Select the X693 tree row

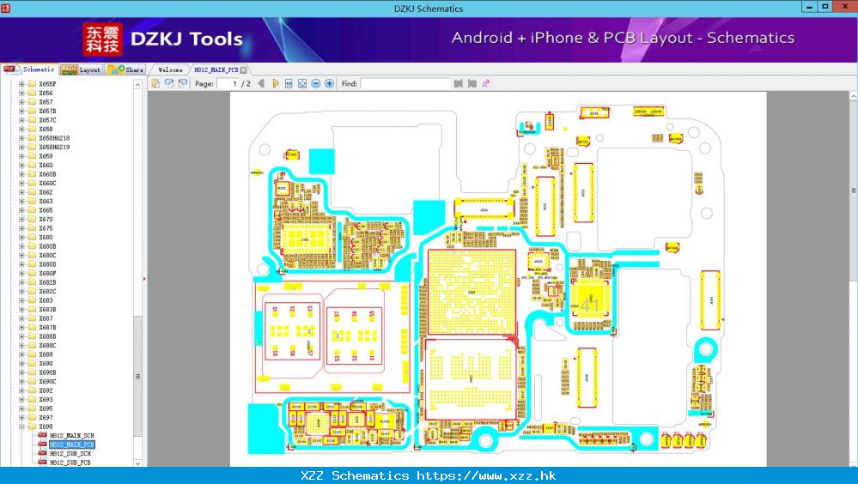coord(46,400)
